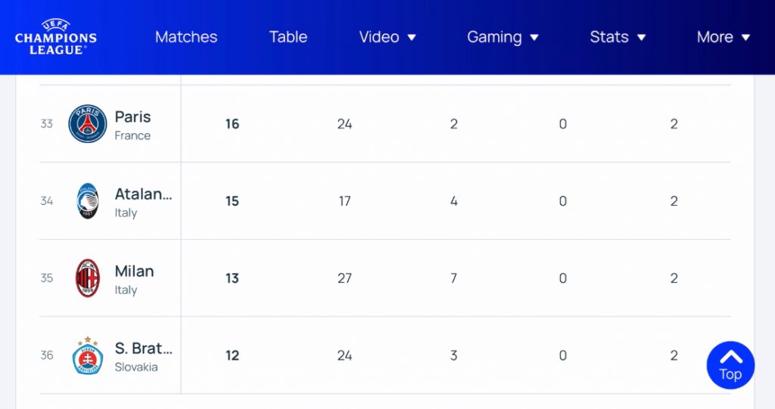This screenshot has height=409, width=775.
Task: Open the Atalanta team name link
Action: [143, 194]
